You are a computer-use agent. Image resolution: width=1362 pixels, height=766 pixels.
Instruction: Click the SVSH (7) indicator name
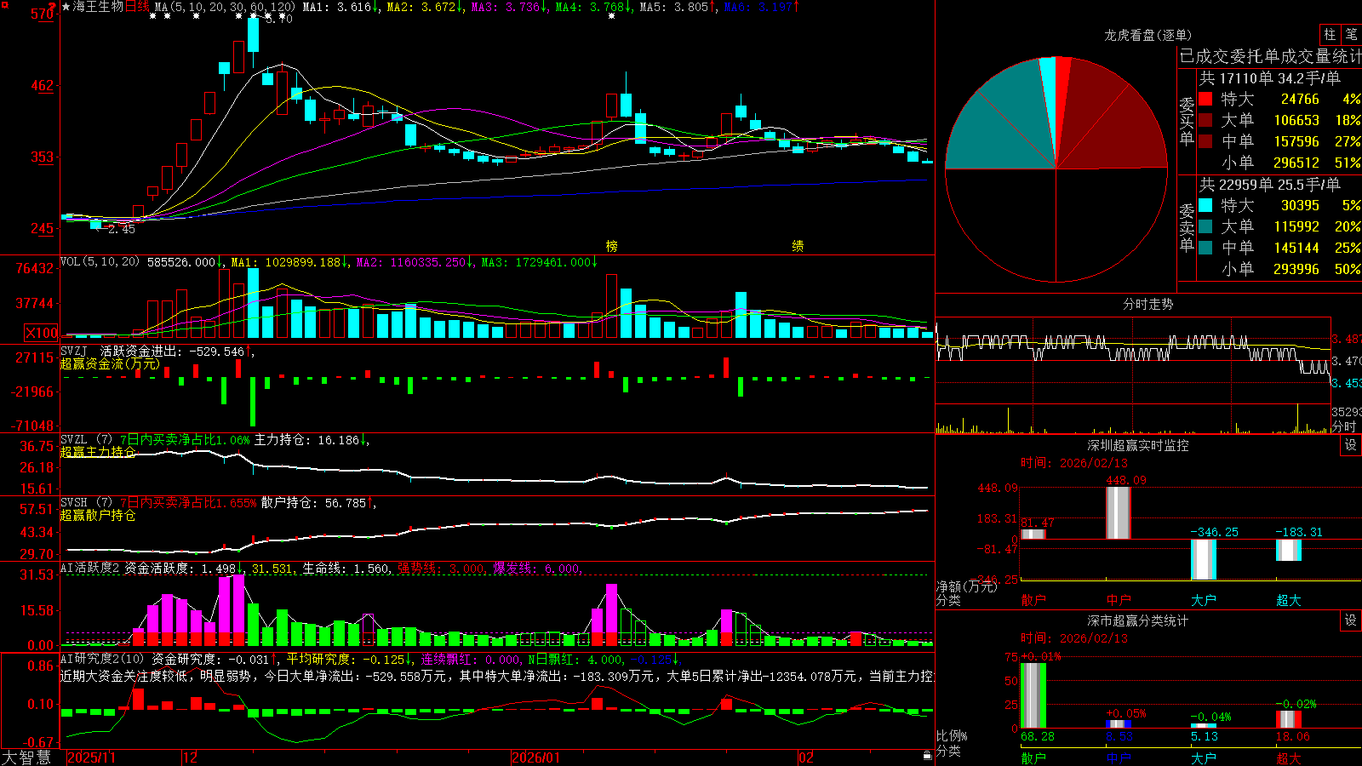(x=86, y=503)
